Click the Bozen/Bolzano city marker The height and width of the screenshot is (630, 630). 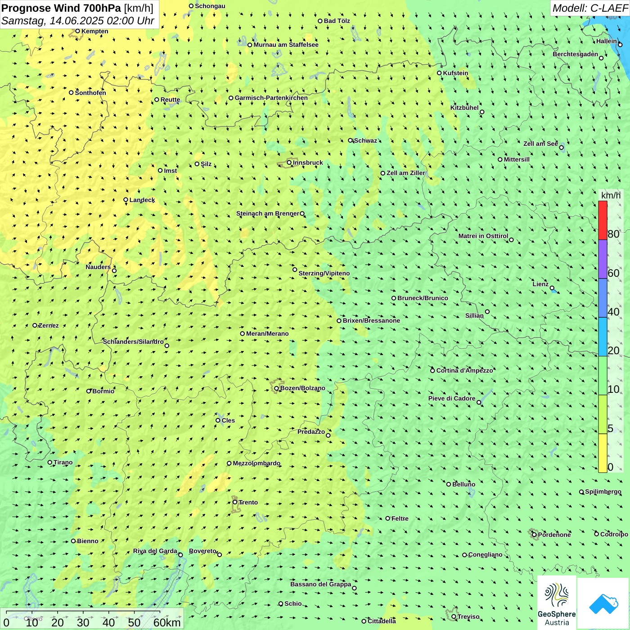coord(277,388)
